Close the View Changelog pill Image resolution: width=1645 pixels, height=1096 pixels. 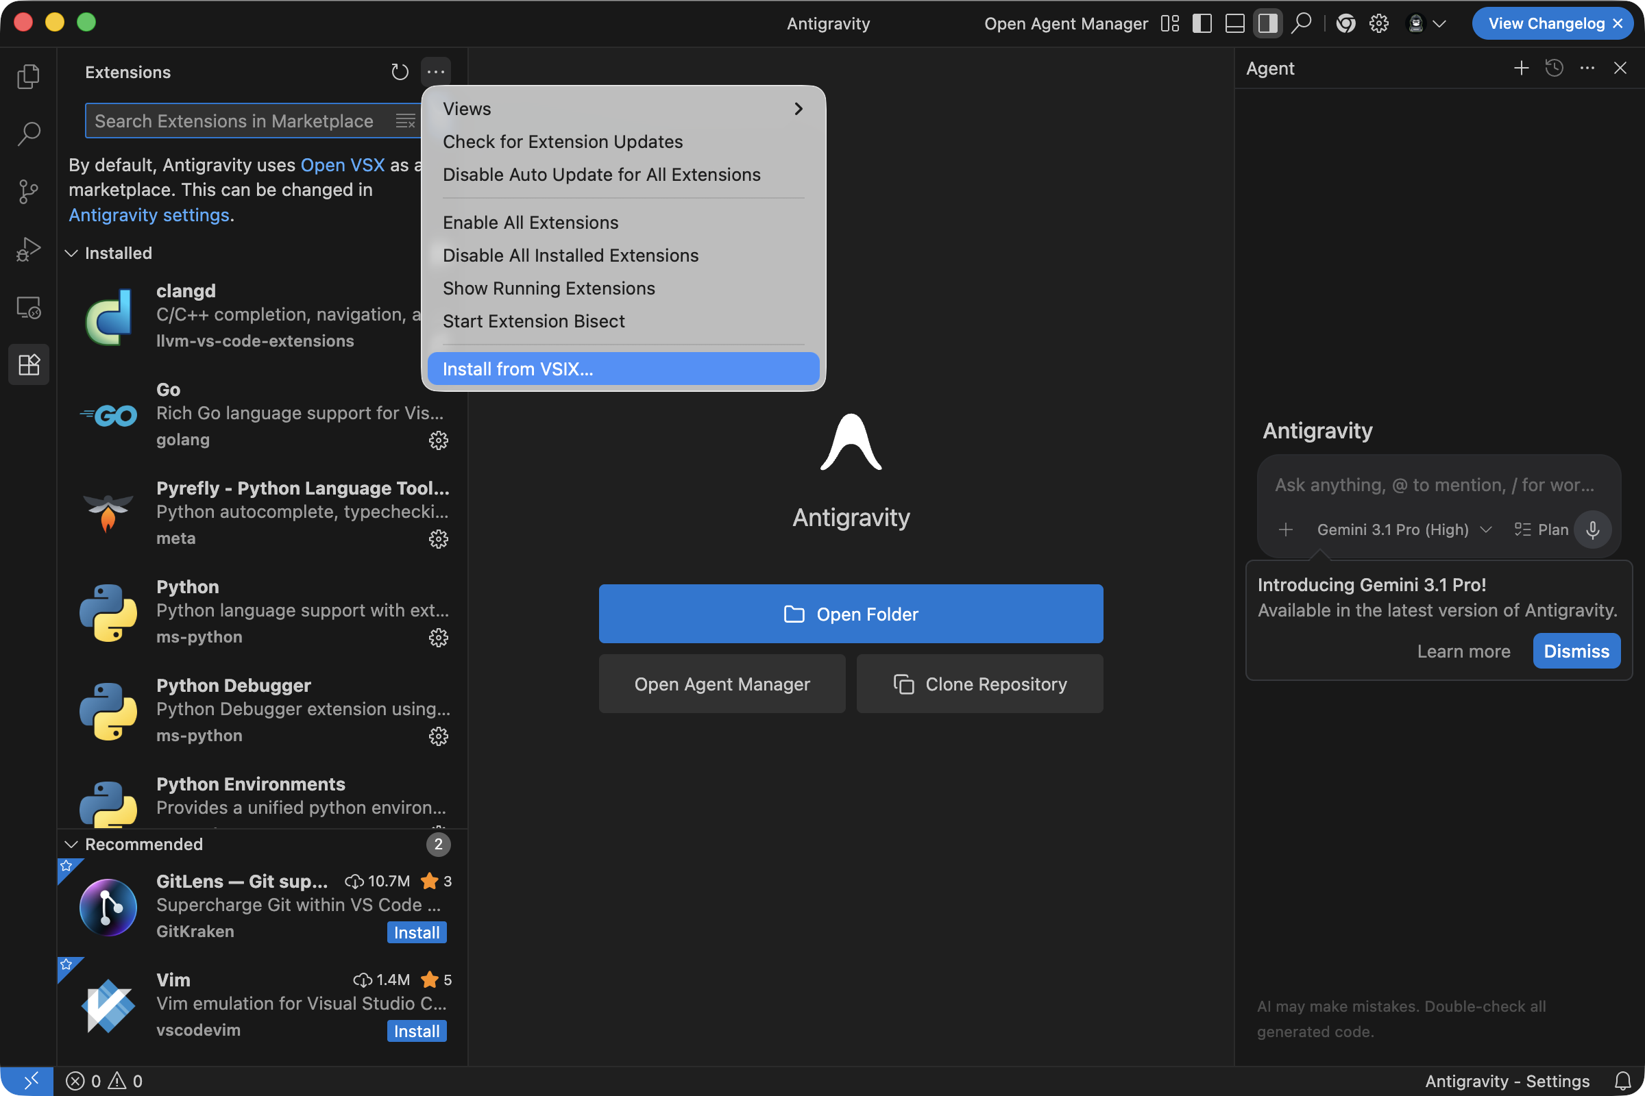(x=1618, y=24)
